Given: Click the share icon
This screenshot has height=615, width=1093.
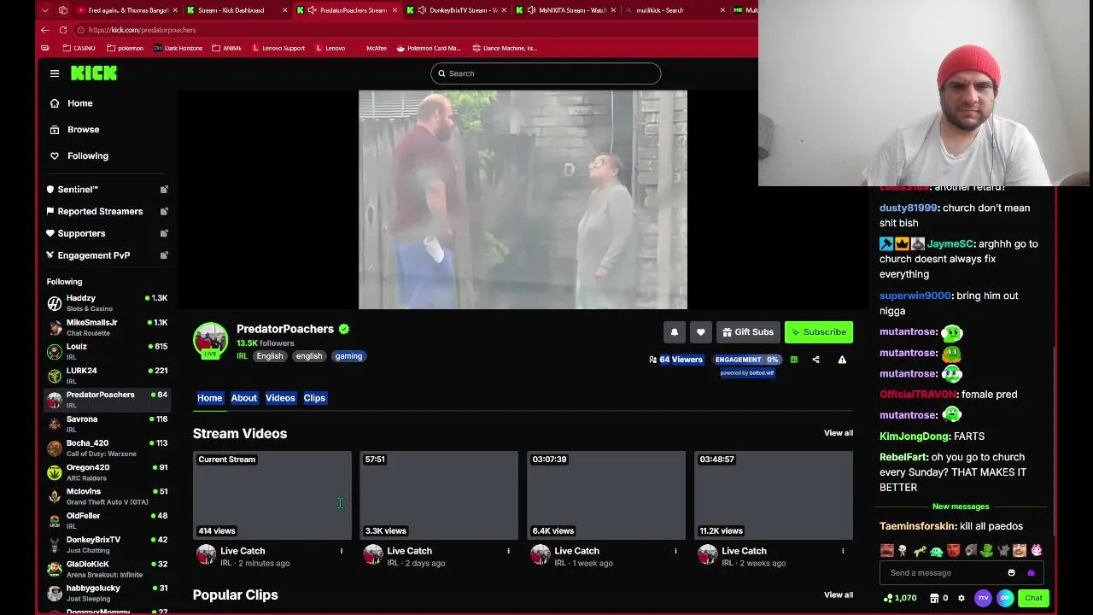Looking at the screenshot, I should point(815,360).
